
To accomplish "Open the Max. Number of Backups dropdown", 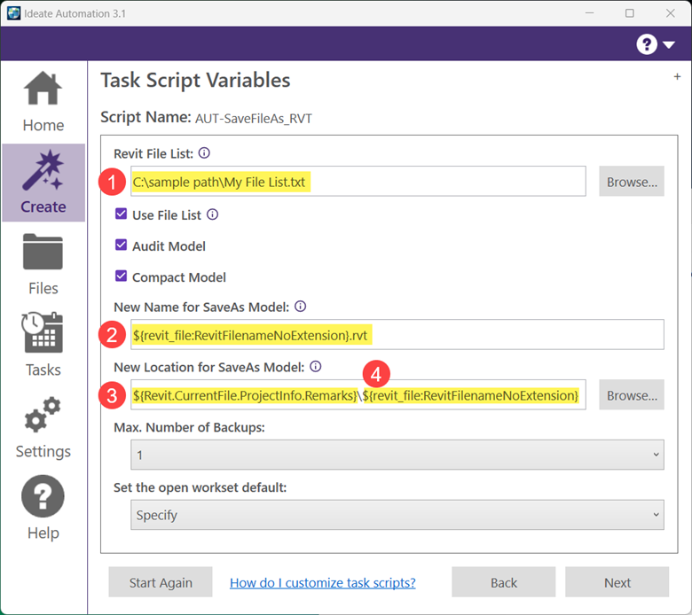I will pyautogui.click(x=397, y=455).
